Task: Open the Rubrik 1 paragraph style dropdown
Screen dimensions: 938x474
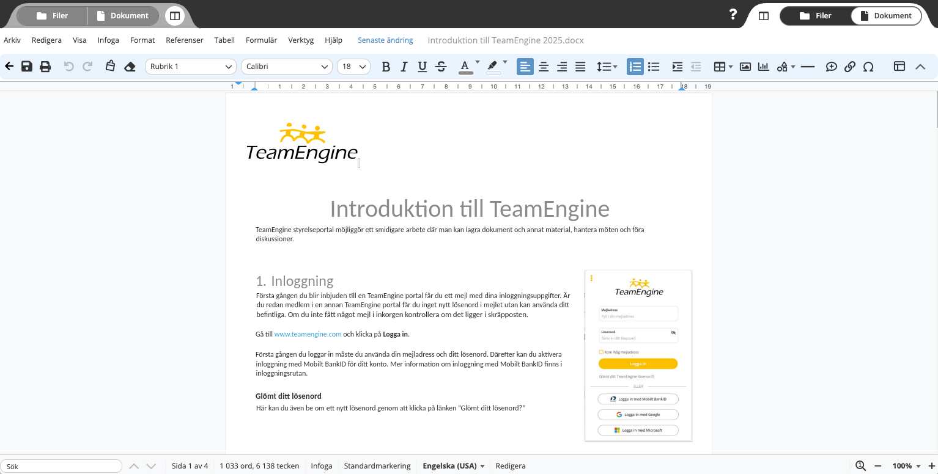Action: [191, 67]
